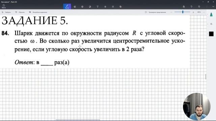Open the History panel
This screenshot has height=121, width=216.
click(199, 7)
